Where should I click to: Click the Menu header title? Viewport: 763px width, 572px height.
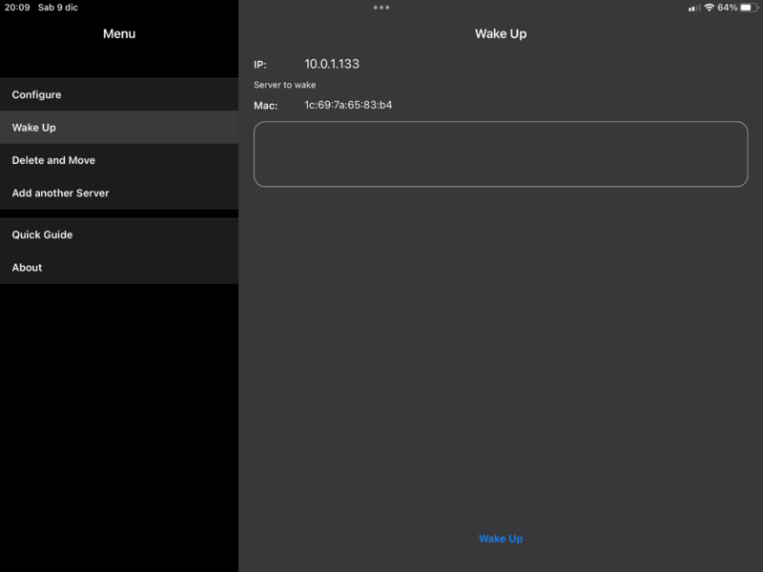pos(119,33)
